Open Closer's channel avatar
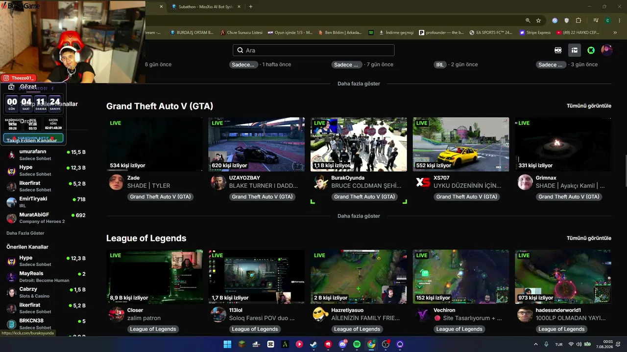Viewport: 627px width, 352px height. [x=116, y=314]
